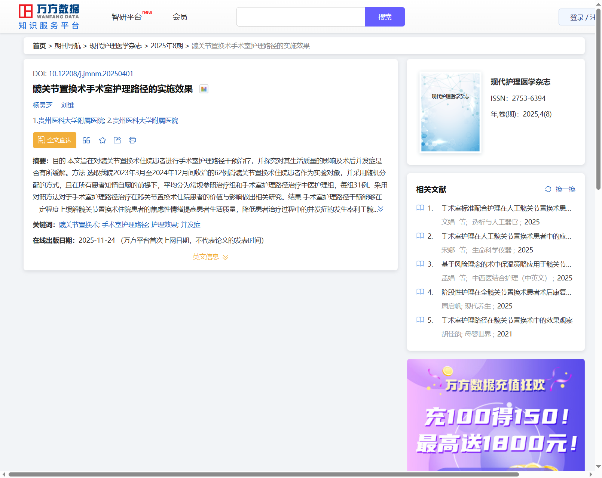Open the 智研平台 menu item
602x478 pixels.
127,17
